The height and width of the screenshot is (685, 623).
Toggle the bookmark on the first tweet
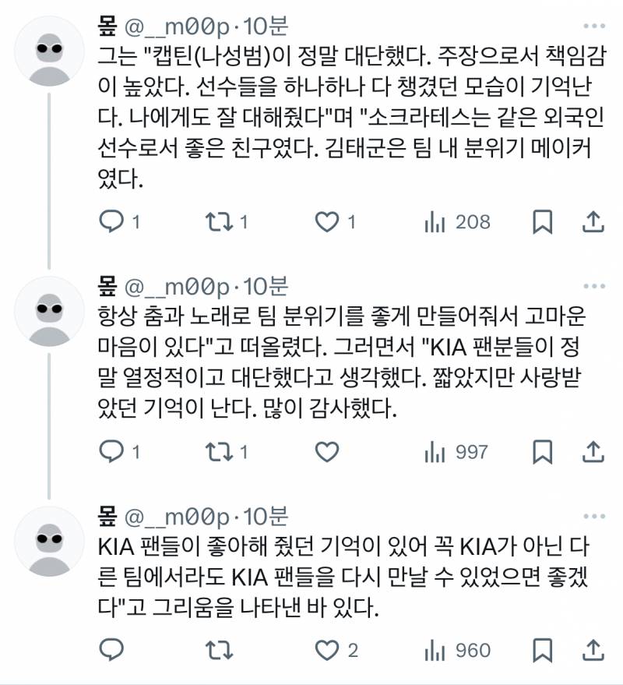(541, 221)
